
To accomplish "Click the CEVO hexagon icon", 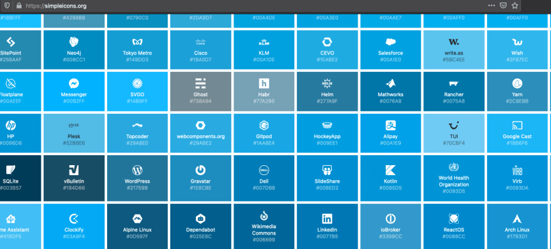I will [x=327, y=42].
